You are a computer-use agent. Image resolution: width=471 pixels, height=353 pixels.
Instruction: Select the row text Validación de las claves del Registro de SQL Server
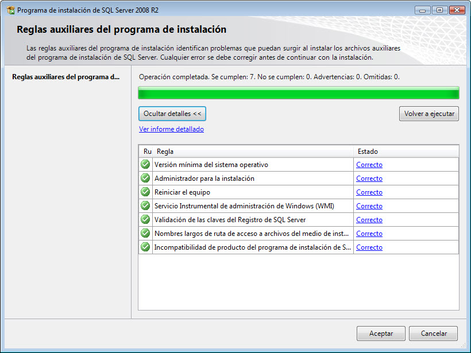[x=230, y=220]
